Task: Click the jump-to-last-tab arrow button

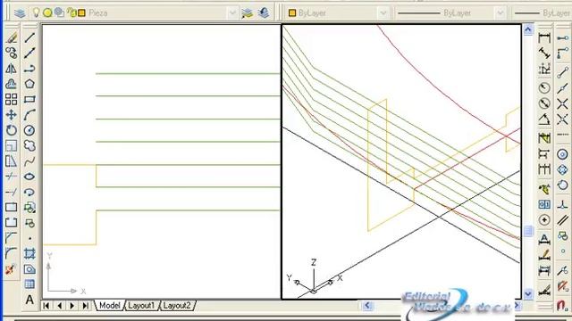Action: point(86,305)
